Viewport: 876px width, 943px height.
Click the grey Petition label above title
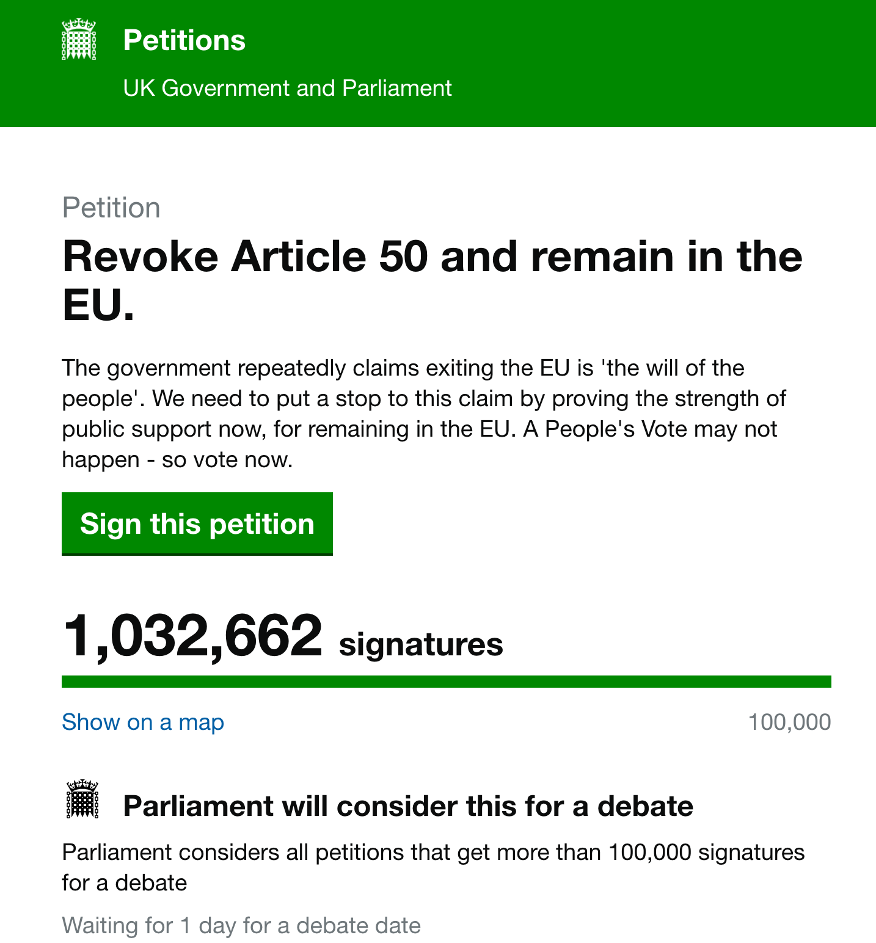[x=111, y=208]
